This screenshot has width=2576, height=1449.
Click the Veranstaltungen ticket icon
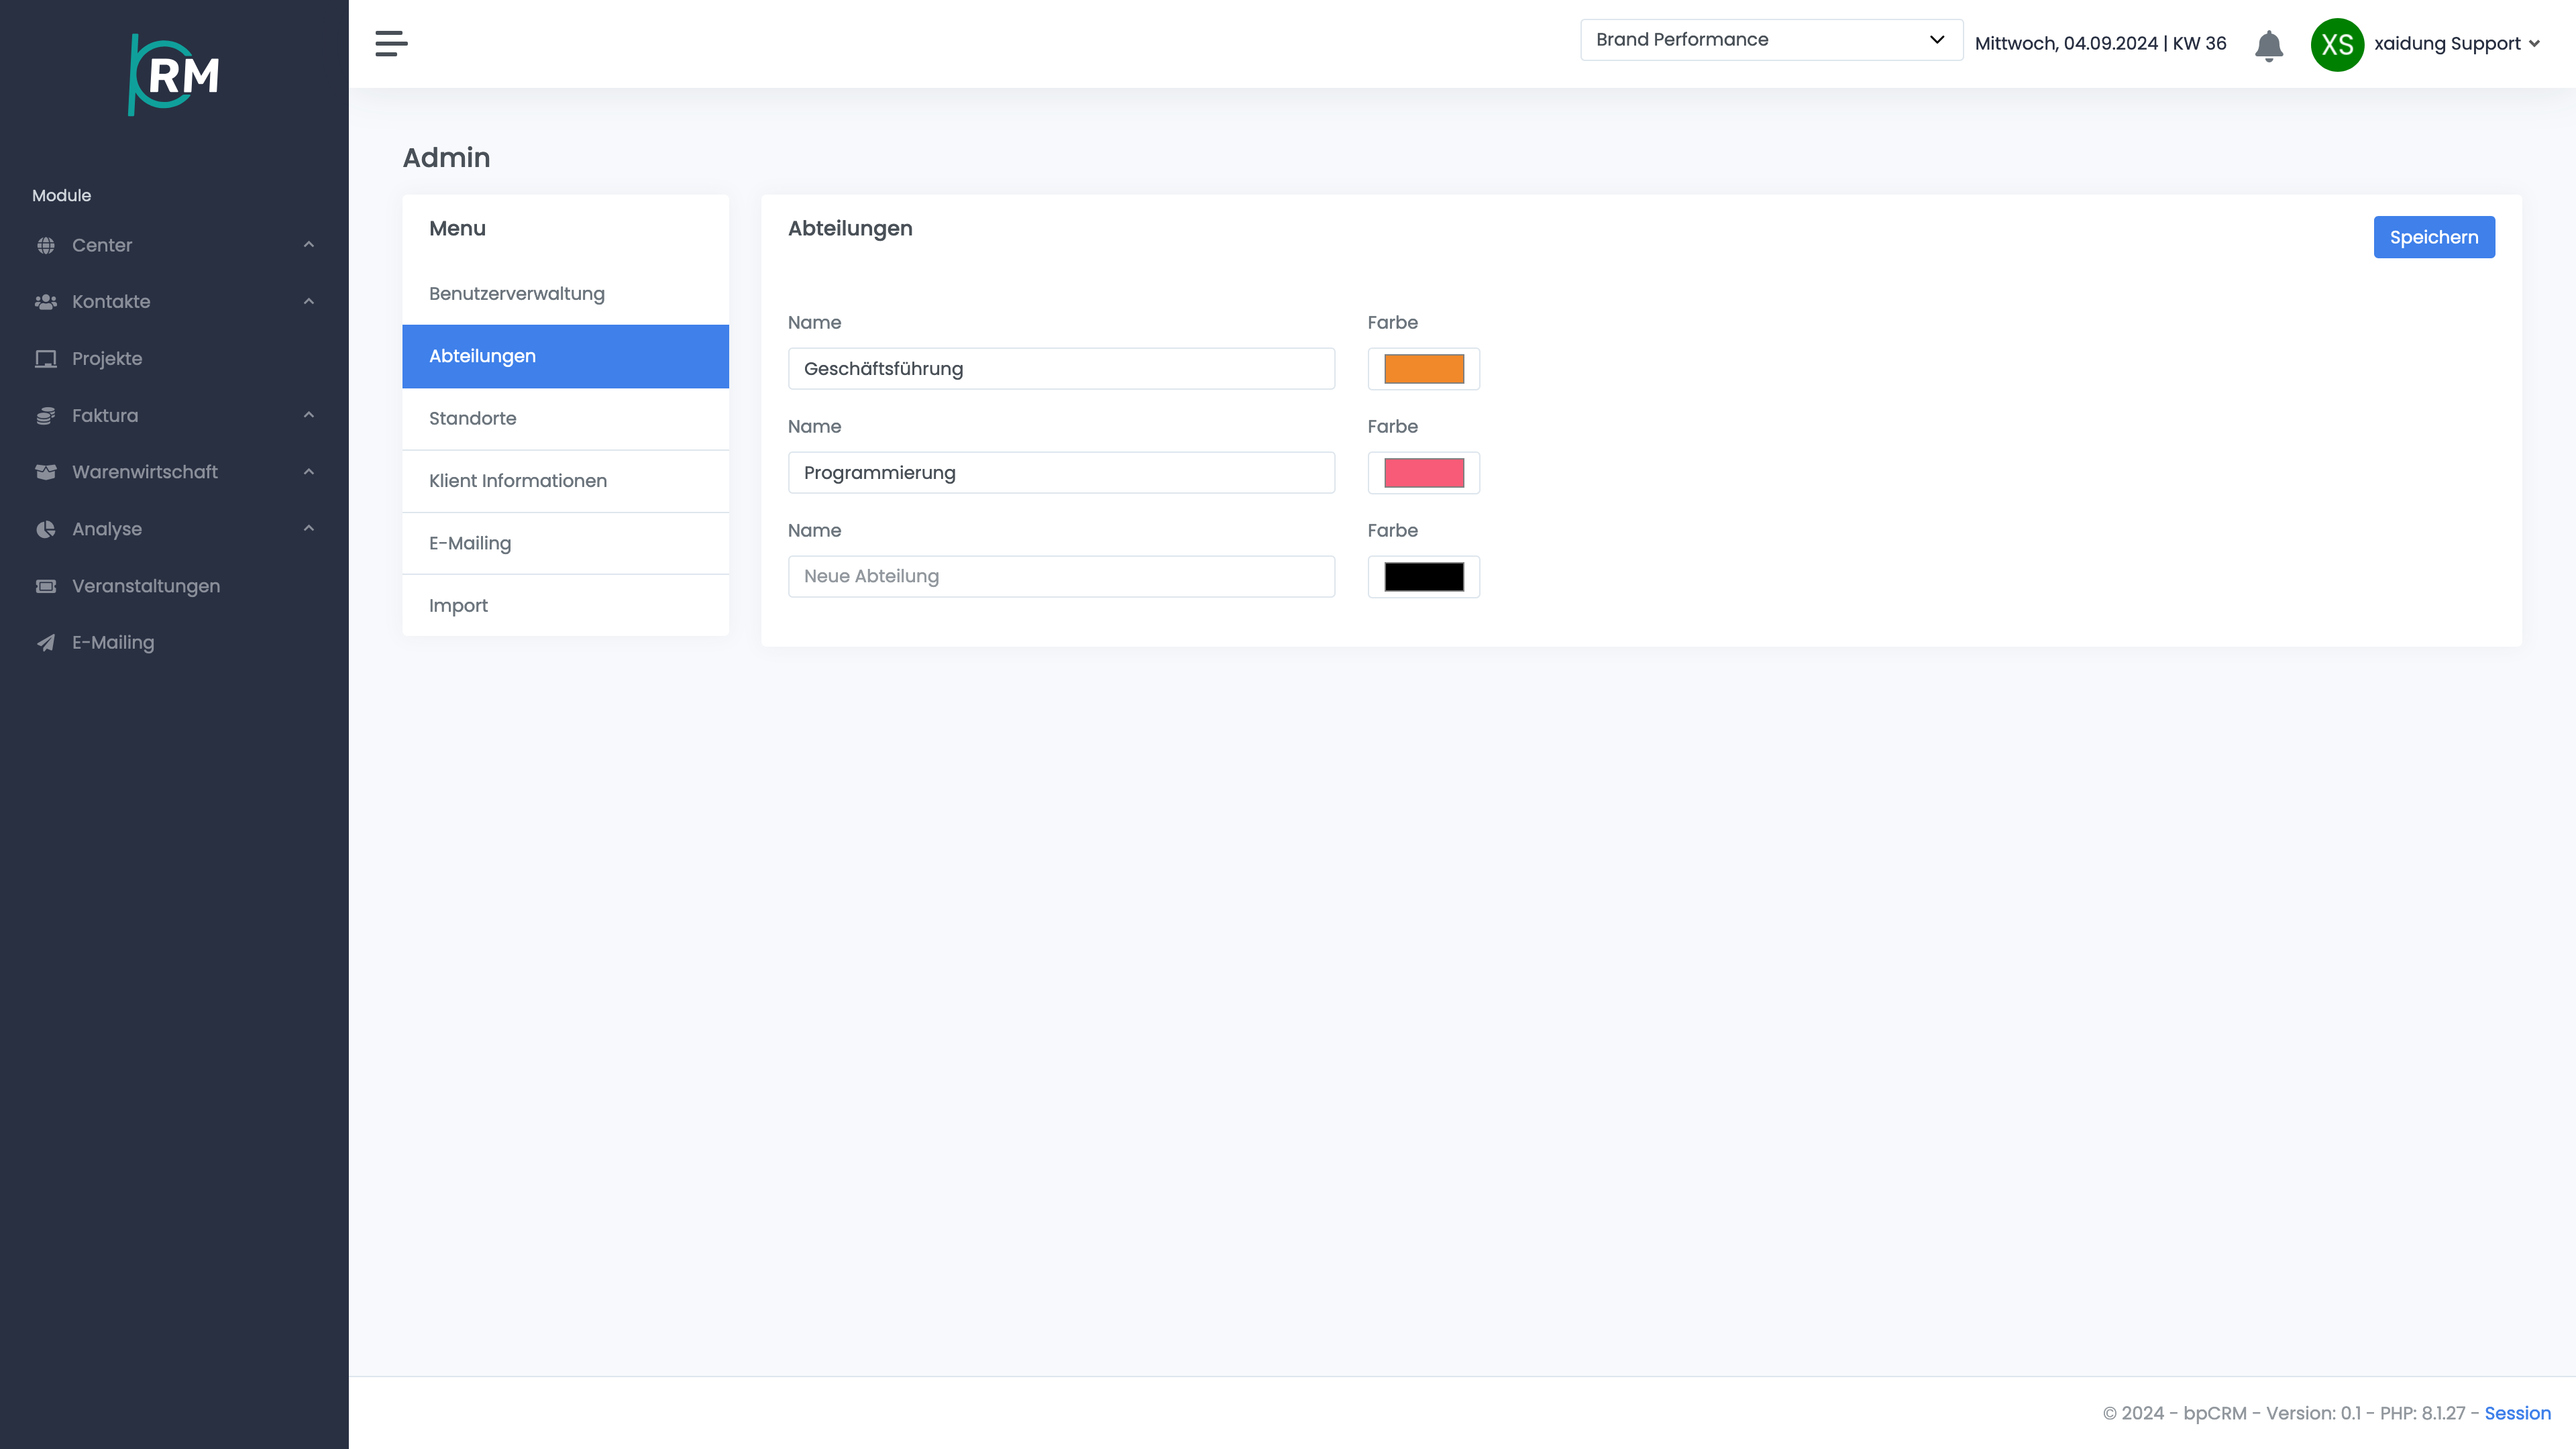click(46, 586)
